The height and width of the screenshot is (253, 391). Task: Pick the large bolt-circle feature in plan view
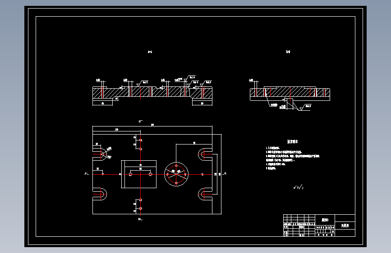176,174
